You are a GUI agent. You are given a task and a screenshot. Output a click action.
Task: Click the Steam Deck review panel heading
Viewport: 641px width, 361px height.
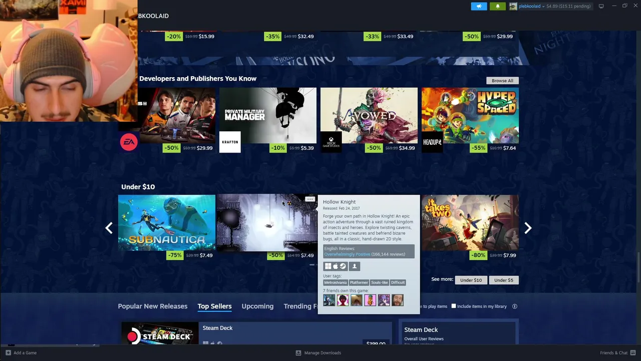421,330
